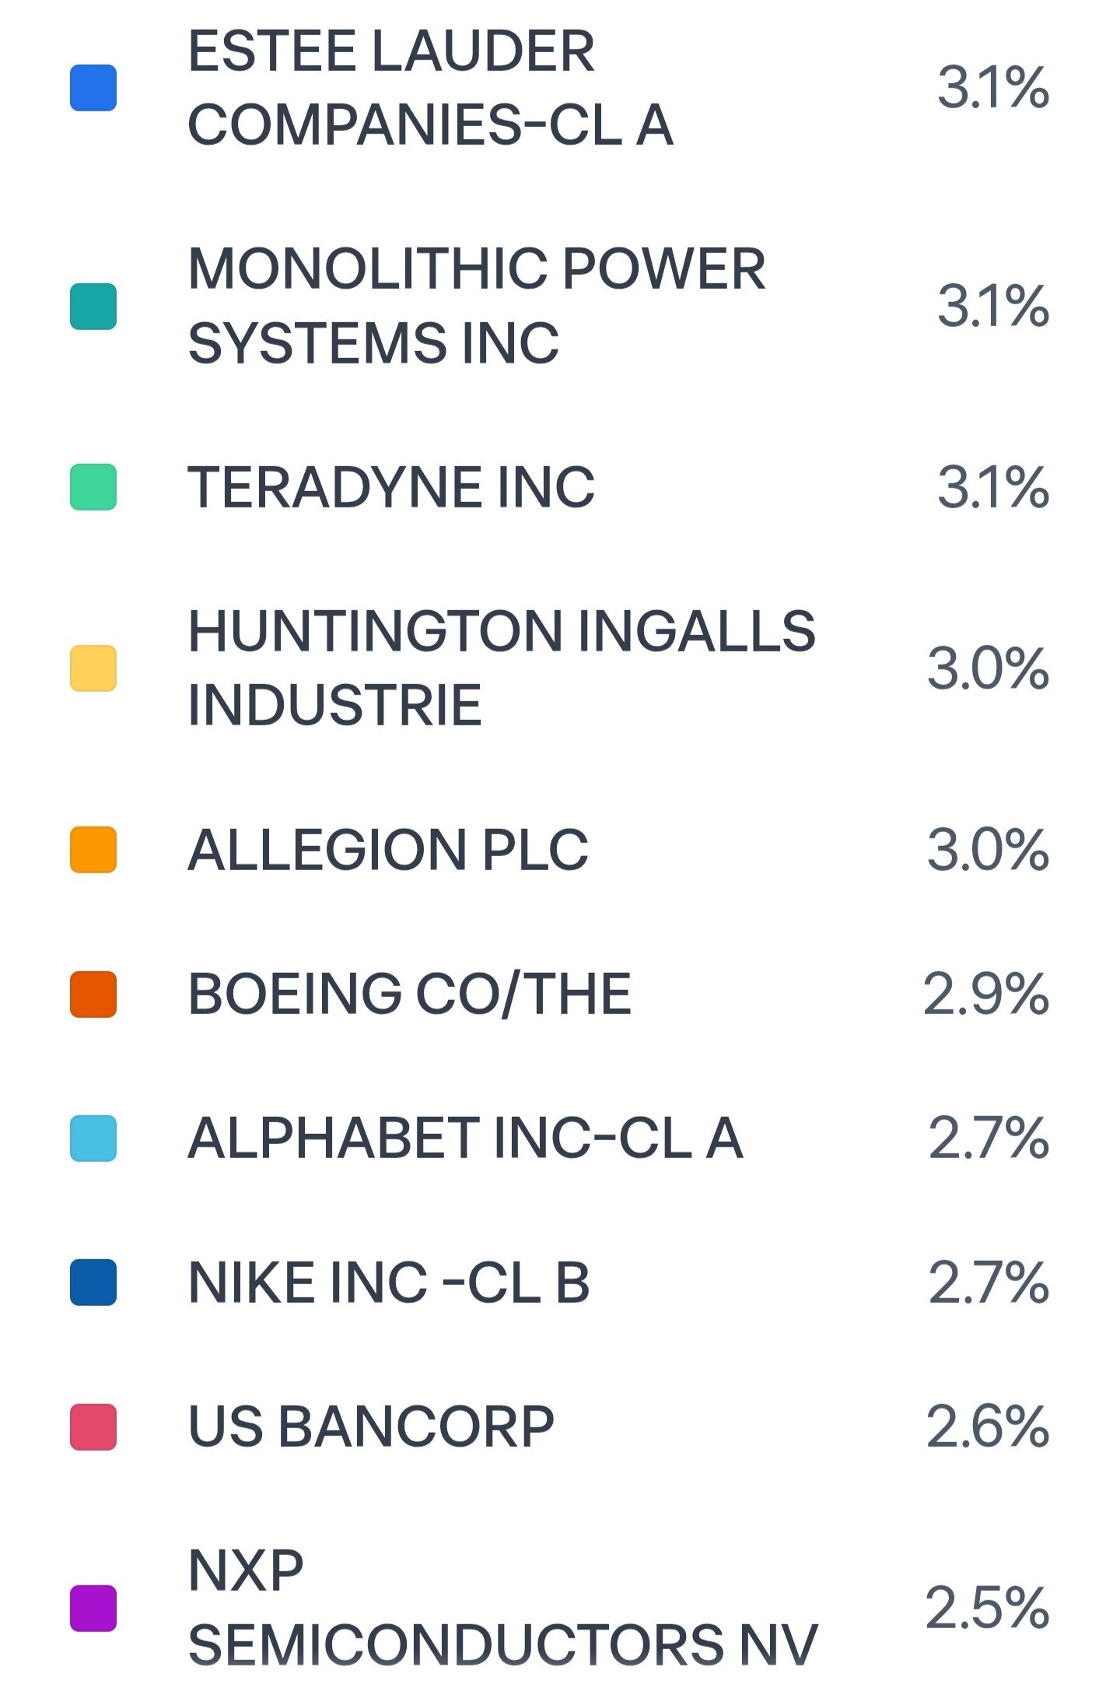Click the purple NXP Semiconductors swatch
1120x1681 pixels.
pos(93,1609)
